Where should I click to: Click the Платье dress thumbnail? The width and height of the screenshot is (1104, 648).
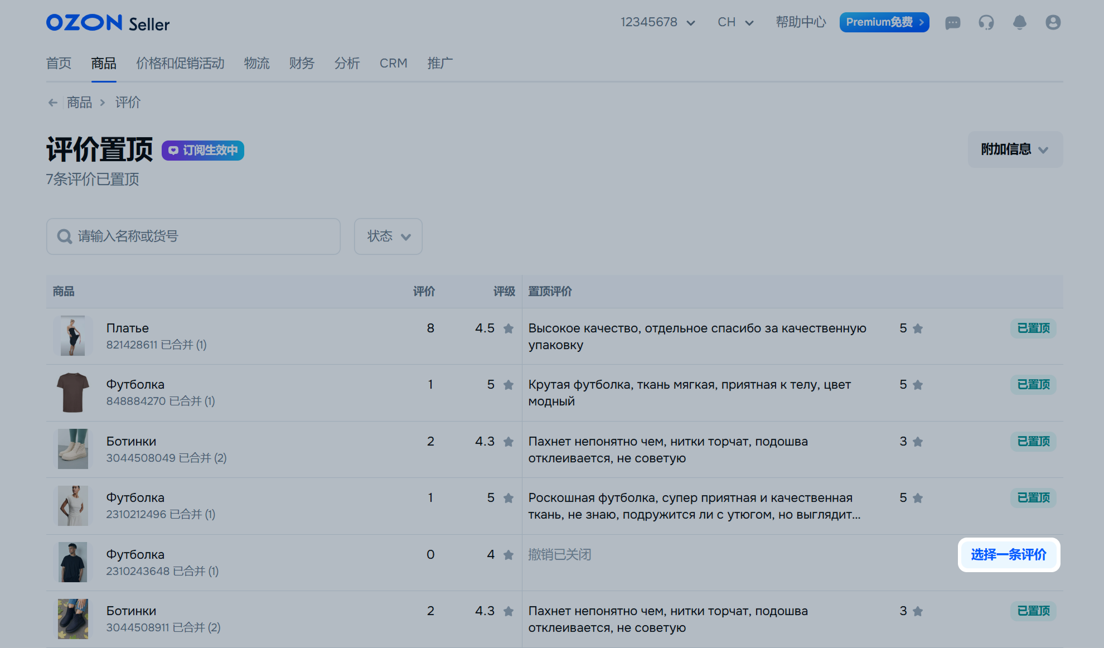click(x=72, y=336)
